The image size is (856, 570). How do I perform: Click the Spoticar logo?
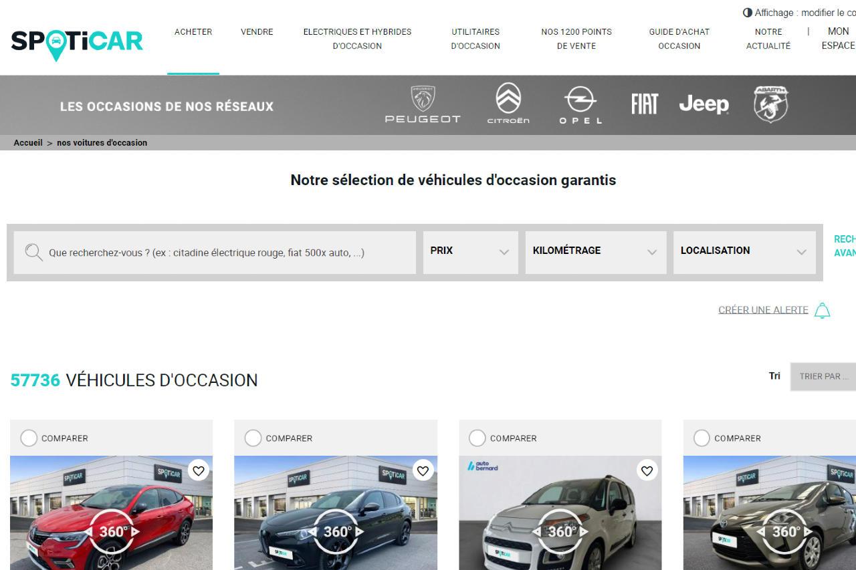tap(77, 41)
